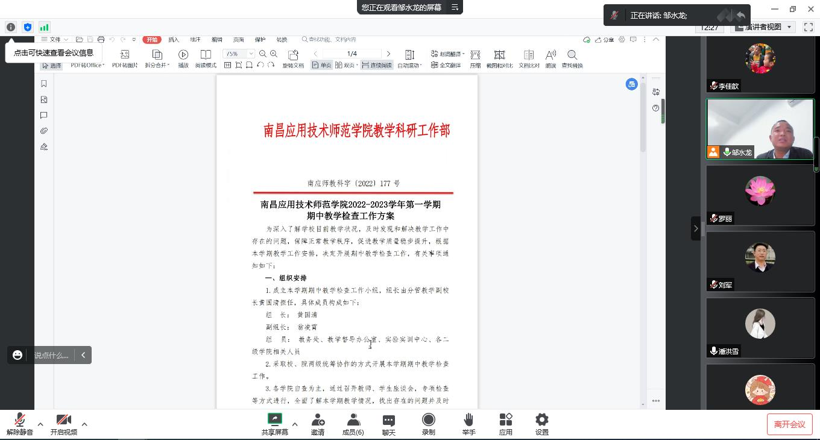Viewport: 820px width, 440px height.
Task: Expand the audio options arrow next to microphone
Action: pos(40,424)
